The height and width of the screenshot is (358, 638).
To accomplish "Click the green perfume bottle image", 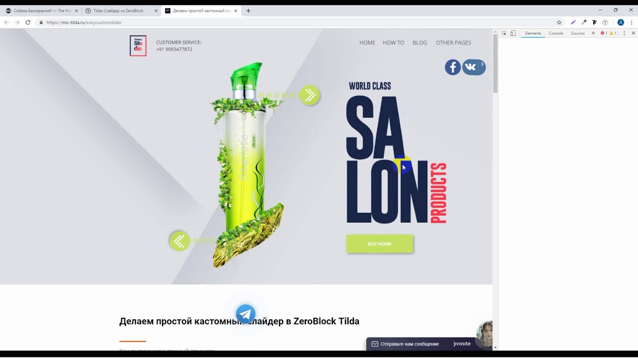I will click(248, 166).
